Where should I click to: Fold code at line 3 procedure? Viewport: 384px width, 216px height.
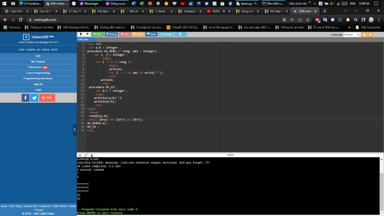(85, 51)
